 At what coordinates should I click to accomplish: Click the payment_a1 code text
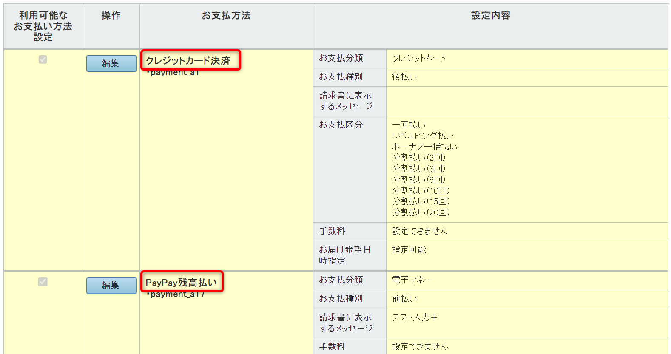[x=173, y=73]
